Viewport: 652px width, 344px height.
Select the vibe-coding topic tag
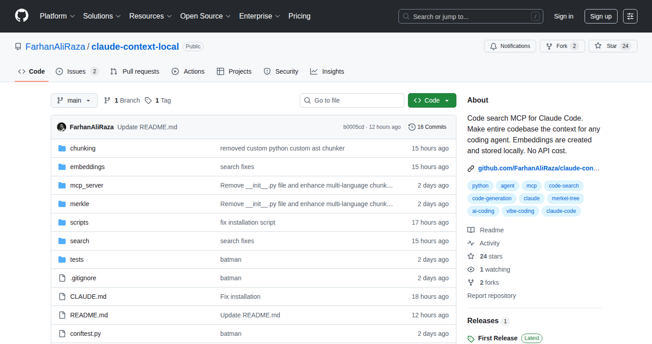point(520,211)
